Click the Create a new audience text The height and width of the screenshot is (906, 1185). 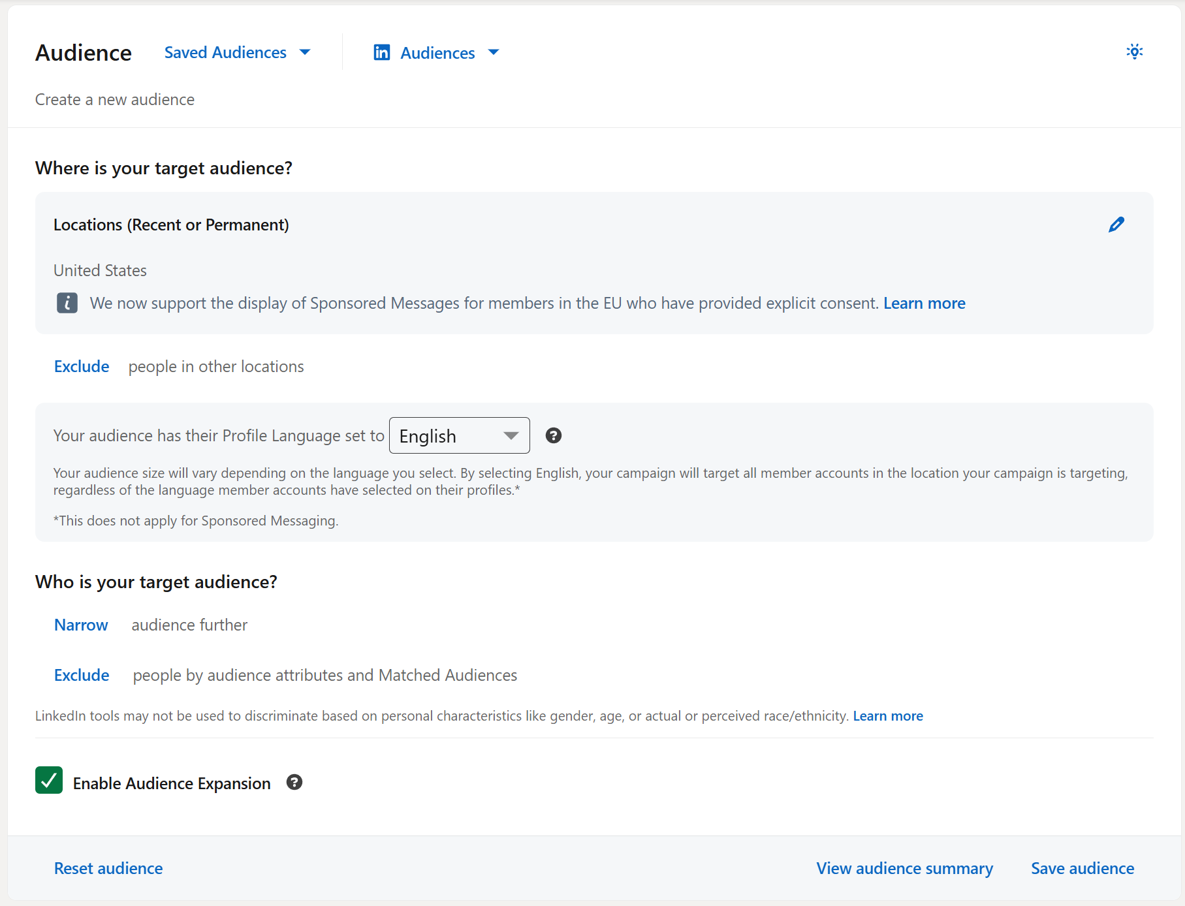(x=115, y=99)
